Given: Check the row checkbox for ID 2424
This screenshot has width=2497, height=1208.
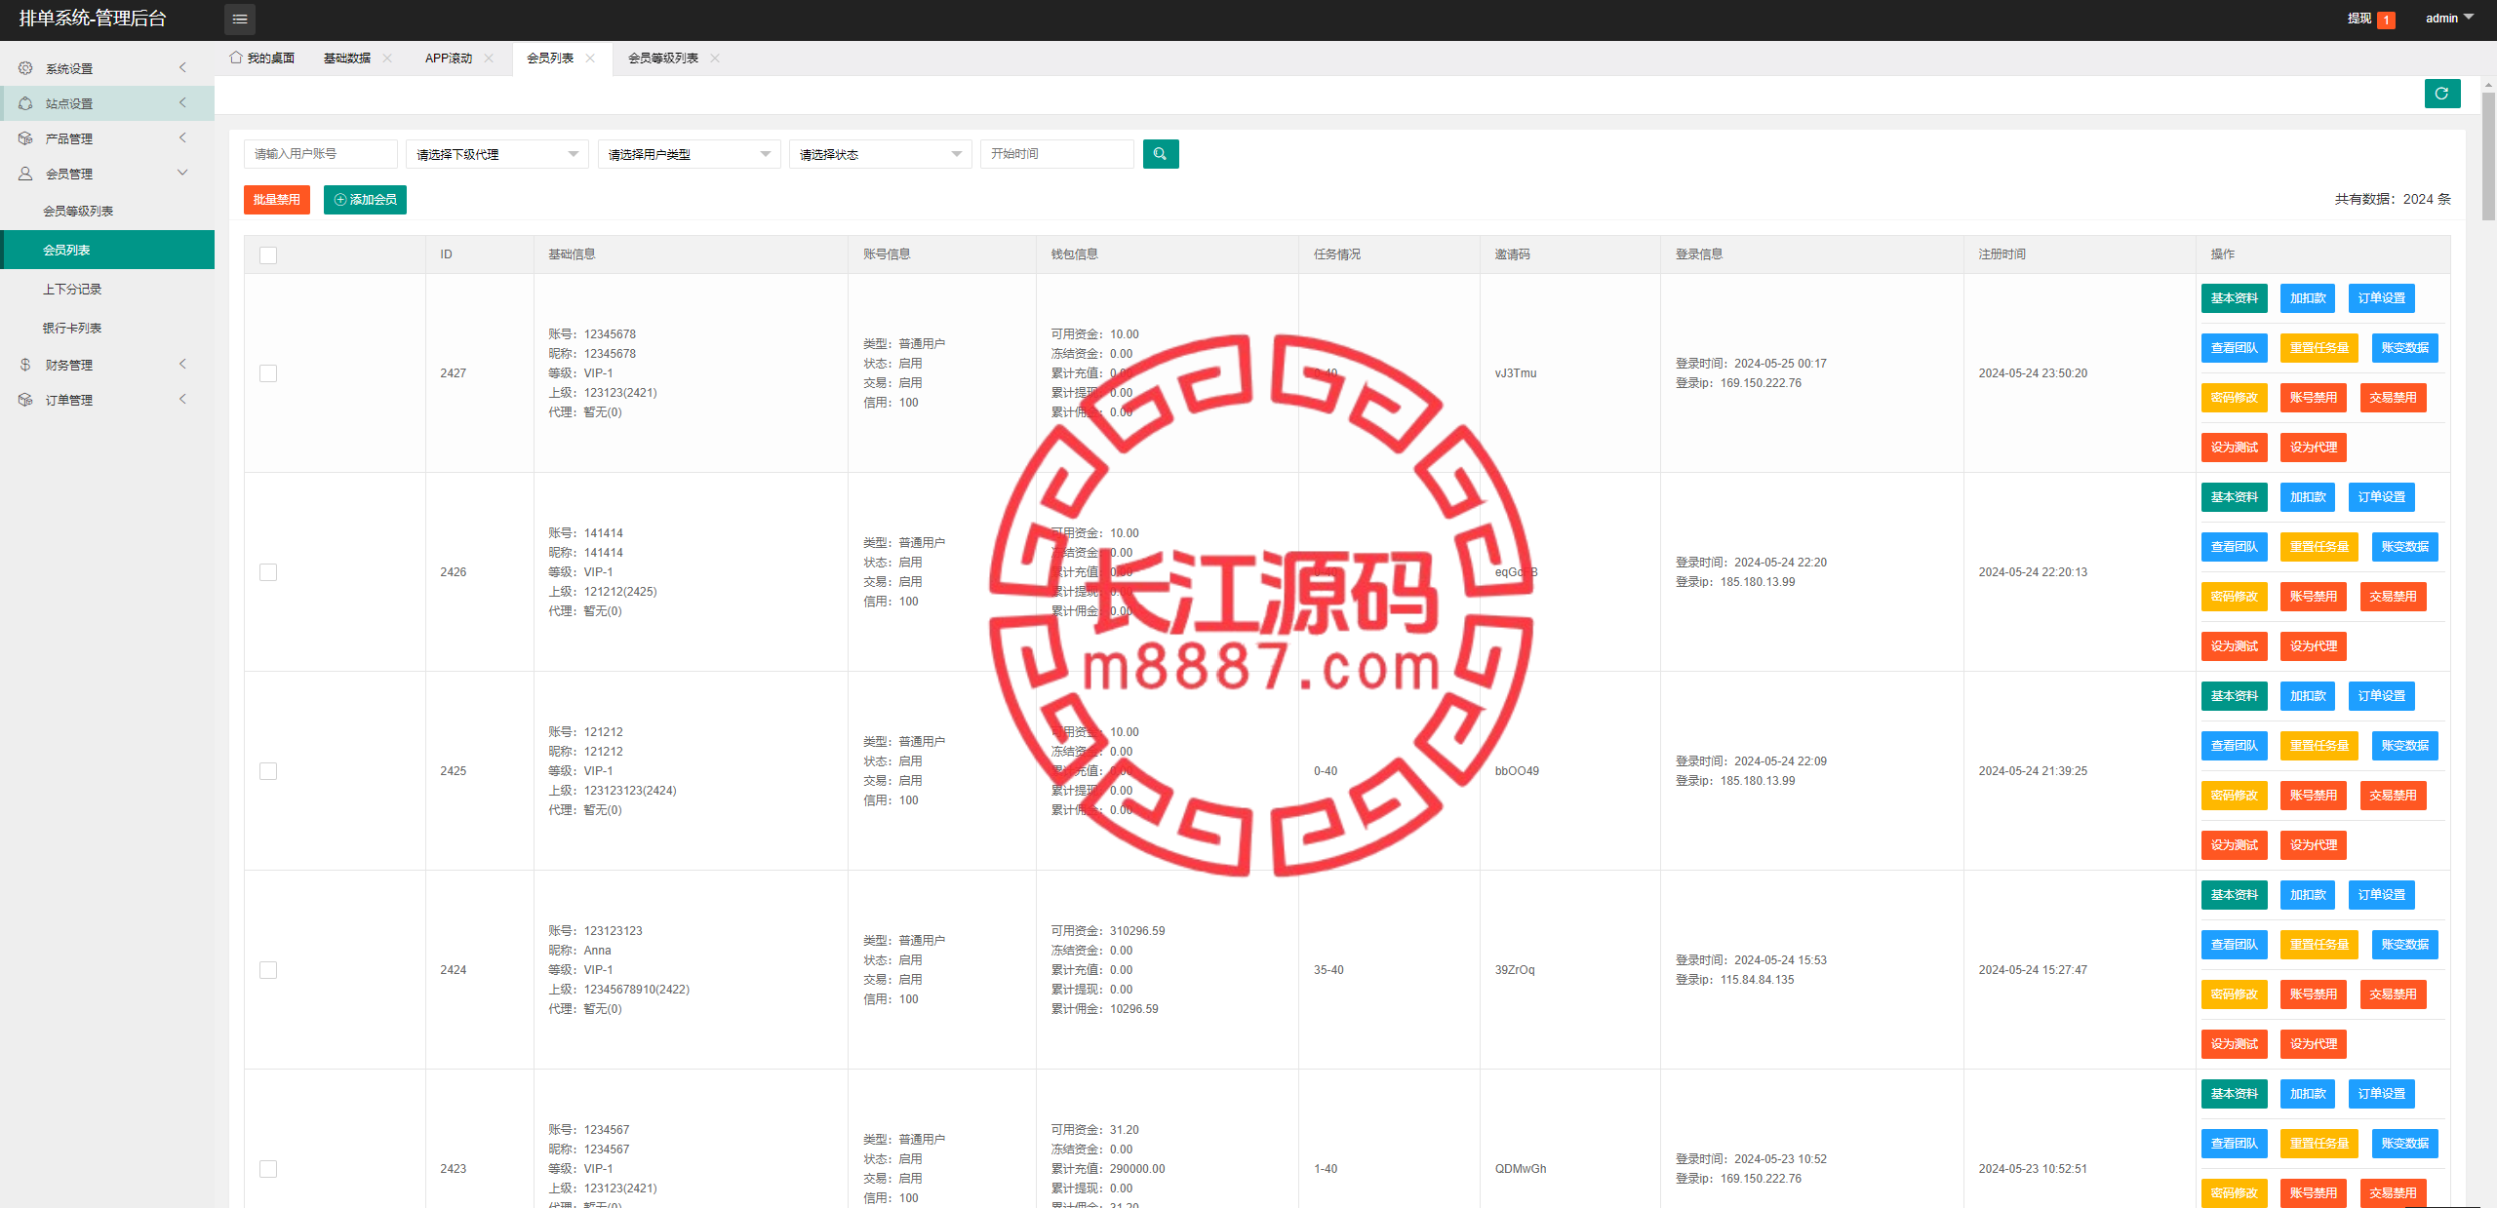Looking at the screenshot, I should point(268,970).
